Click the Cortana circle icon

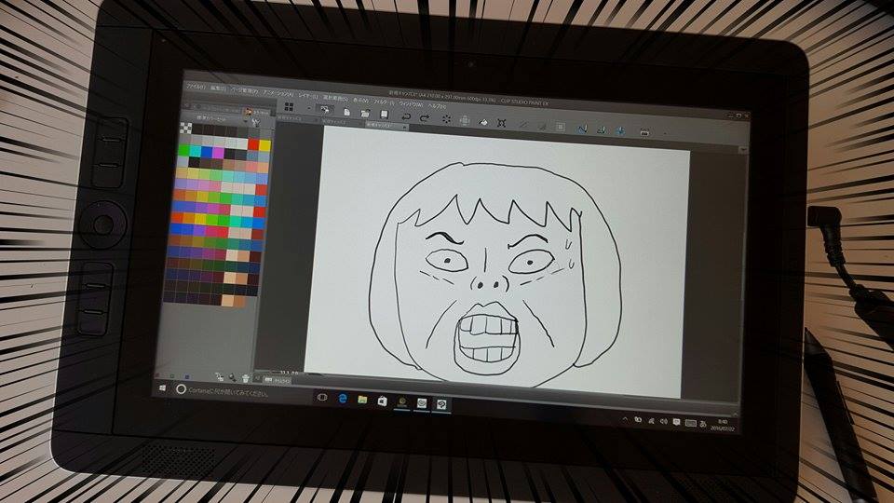click(x=181, y=389)
